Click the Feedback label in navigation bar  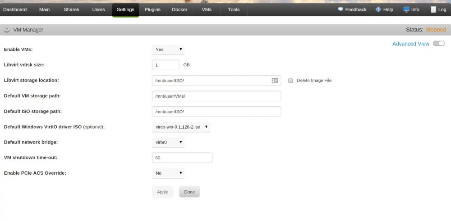tap(356, 9)
